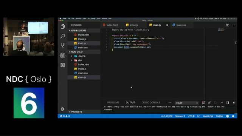Click the Open Log File icon in the panel
The width and height of the screenshot is (242, 136).
click(x=216, y=103)
